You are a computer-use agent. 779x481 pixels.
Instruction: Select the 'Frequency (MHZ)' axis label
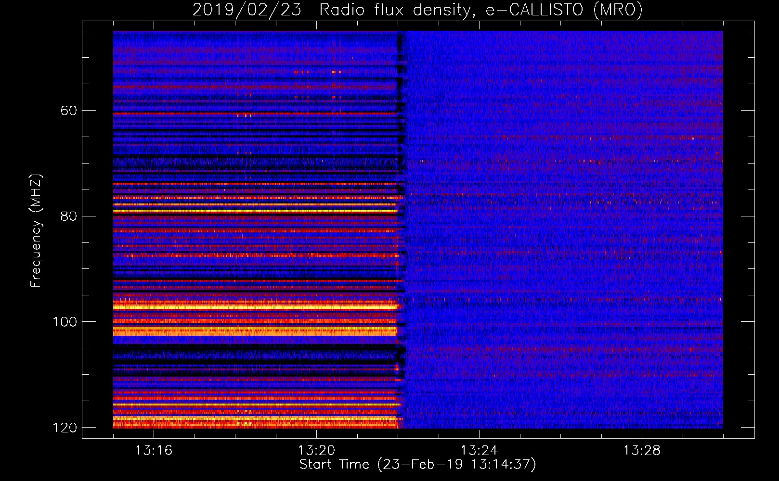(36, 231)
